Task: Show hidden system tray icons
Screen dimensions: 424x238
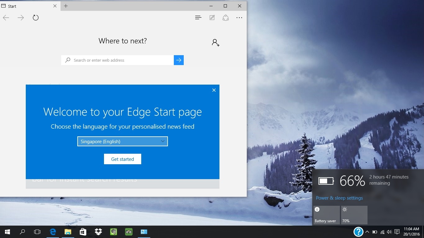Action: pyautogui.click(x=367, y=232)
